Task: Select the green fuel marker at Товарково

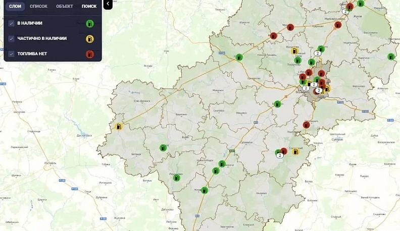Action: [x=297, y=61]
